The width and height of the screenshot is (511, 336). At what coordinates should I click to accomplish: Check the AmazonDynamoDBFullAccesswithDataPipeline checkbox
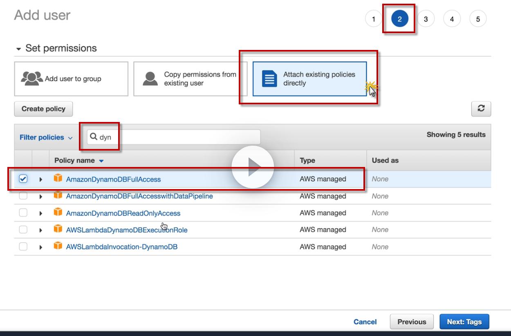(23, 196)
